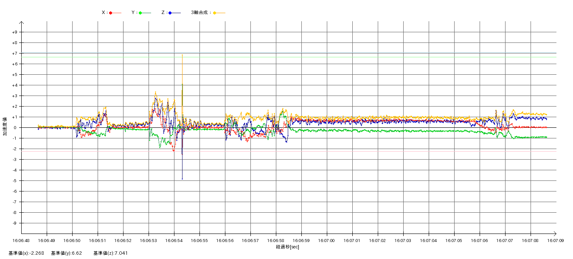The height and width of the screenshot is (259, 573).
Task: Toggle the Z series legend label
Action: click(x=164, y=13)
